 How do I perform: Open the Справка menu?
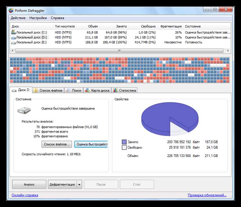pos(57,18)
